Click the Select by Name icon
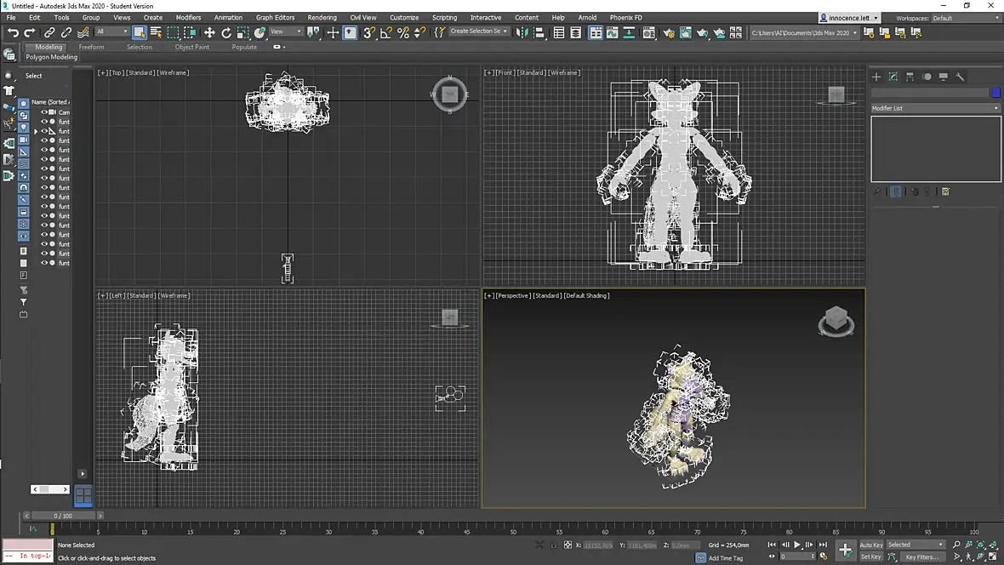 coord(156,32)
